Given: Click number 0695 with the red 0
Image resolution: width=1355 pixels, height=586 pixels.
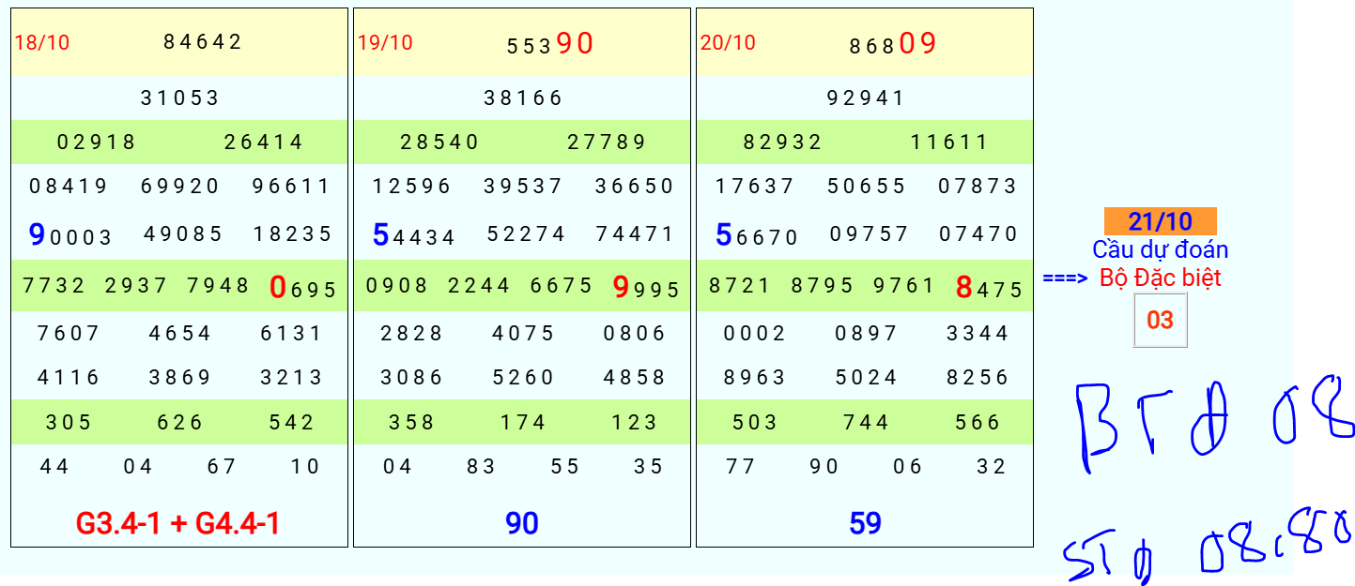Looking at the screenshot, I should pyautogui.click(x=302, y=288).
